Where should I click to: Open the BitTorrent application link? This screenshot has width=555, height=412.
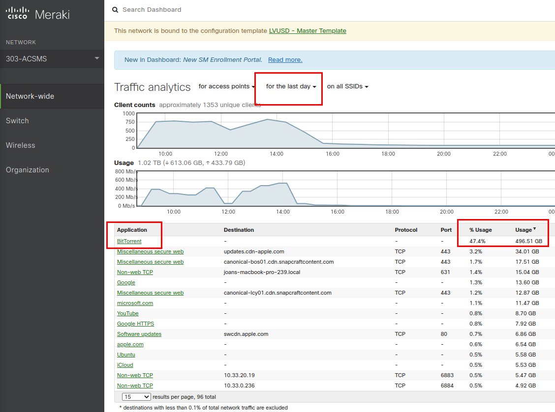(129, 241)
